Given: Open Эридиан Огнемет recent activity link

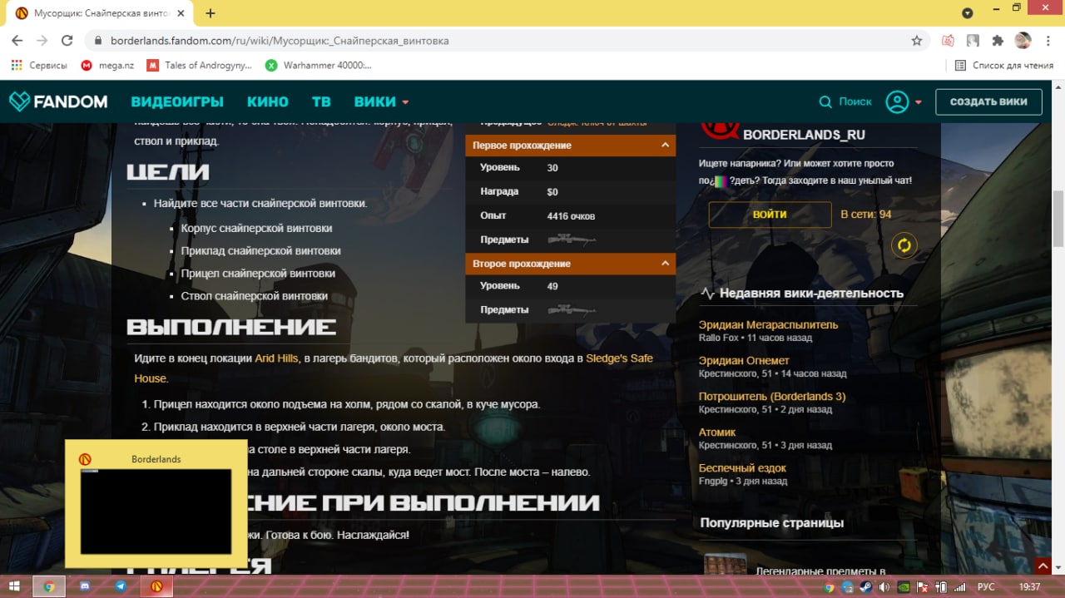Looking at the screenshot, I should (x=744, y=360).
